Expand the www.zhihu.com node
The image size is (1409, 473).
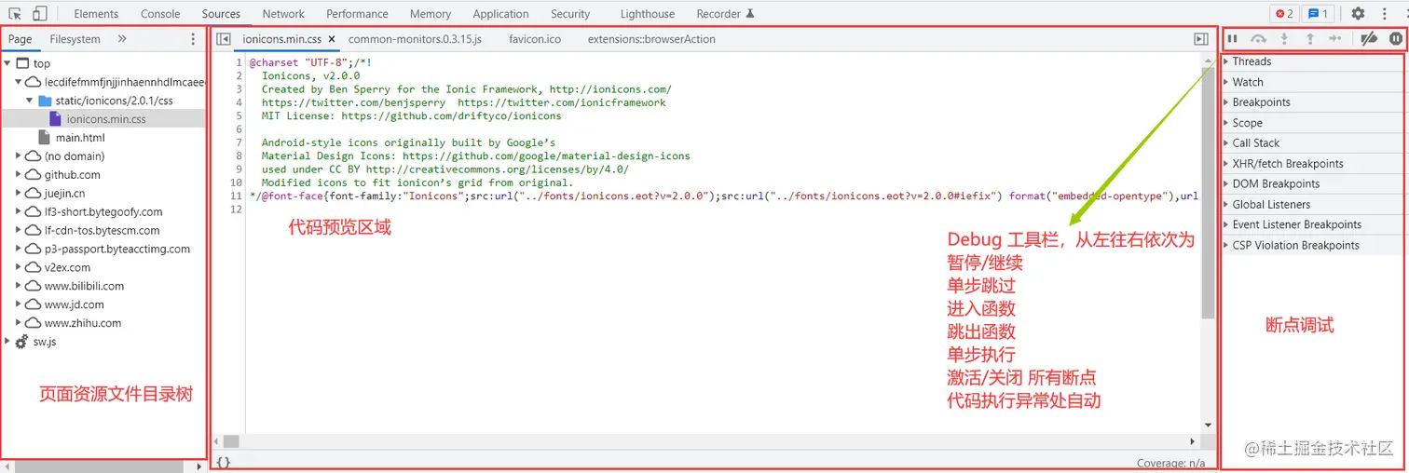pyautogui.click(x=19, y=323)
